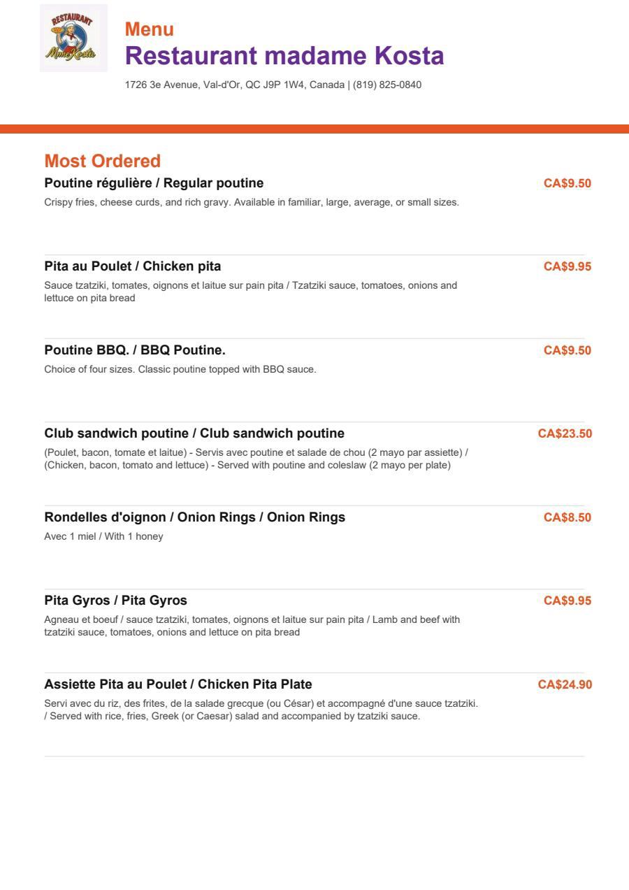Click the CA$9.50 price for Regular poutine
Image resolution: width=629 pixels, height=890 pixels.
[x=567, y=183]
